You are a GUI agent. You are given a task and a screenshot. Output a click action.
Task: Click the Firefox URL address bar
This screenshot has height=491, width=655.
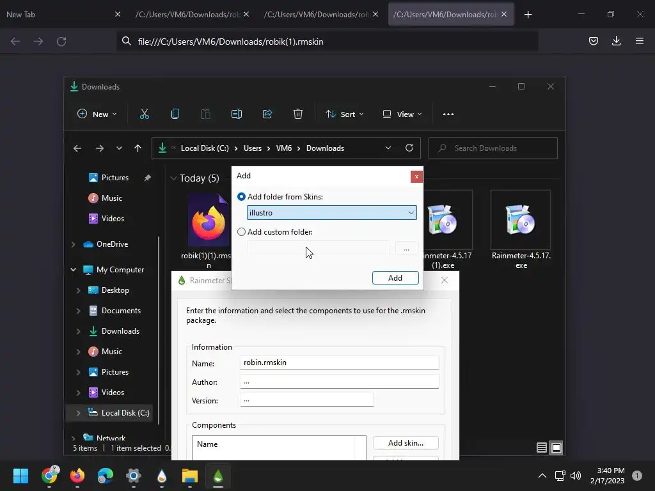pos(327,42)
